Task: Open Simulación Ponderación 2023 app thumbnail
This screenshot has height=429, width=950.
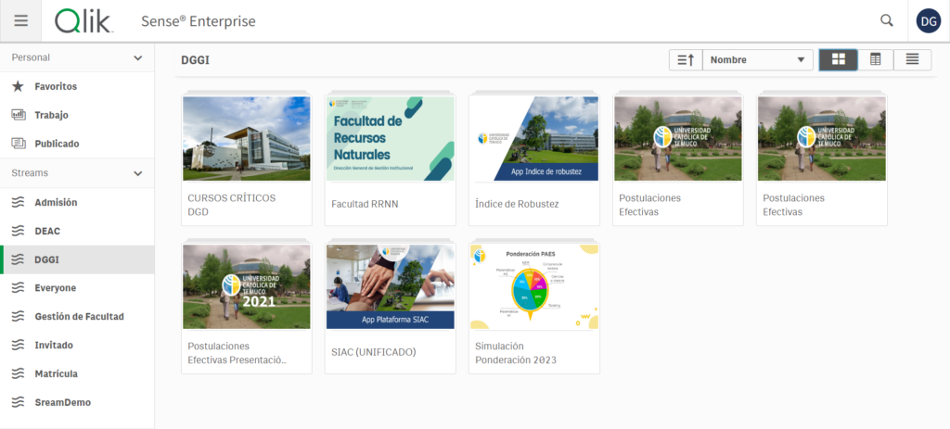Action: click(x=534, y=287)
